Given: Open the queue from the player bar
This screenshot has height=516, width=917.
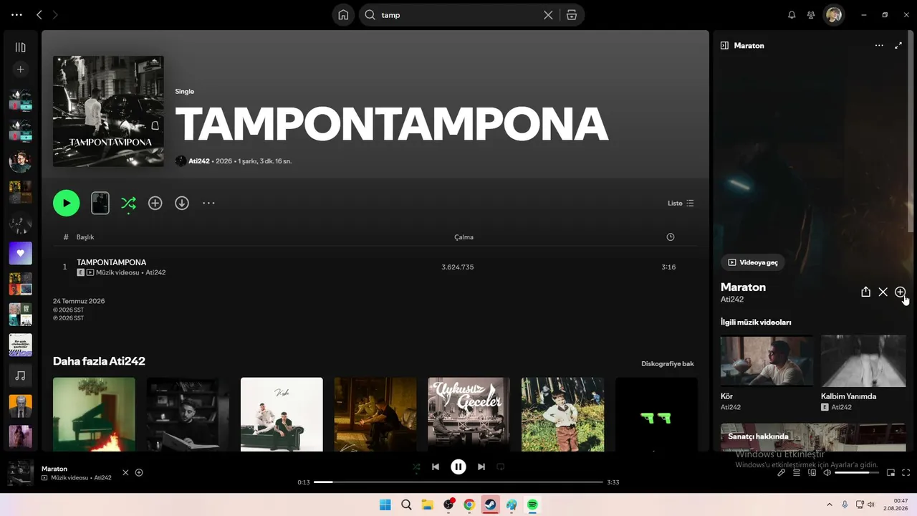Looking at the screenshot, I should coord(797,472).
